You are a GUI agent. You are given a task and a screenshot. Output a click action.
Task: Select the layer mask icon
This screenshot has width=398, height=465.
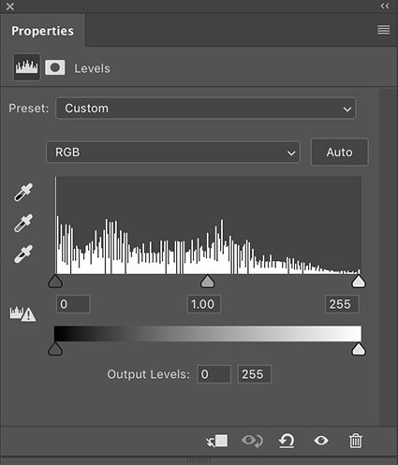click(x=55, y=67)
